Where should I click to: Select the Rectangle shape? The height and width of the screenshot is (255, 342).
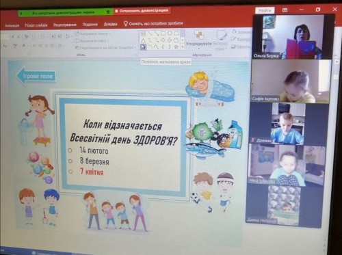pos(163,33)
